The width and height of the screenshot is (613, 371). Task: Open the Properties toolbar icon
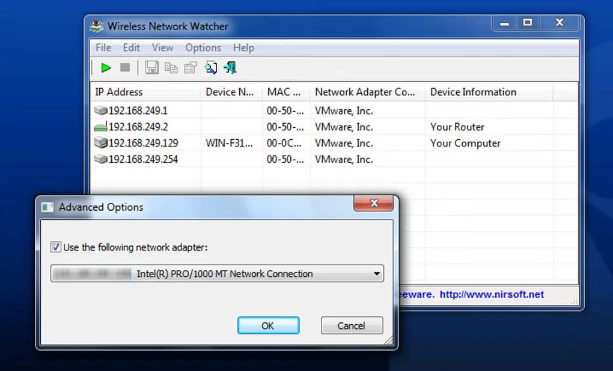click(191, 68)
